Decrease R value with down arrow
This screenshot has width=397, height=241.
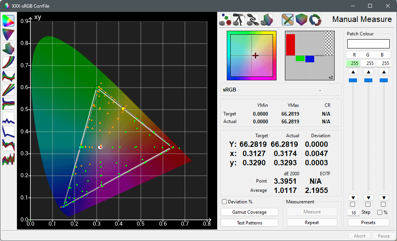point(353,198)
